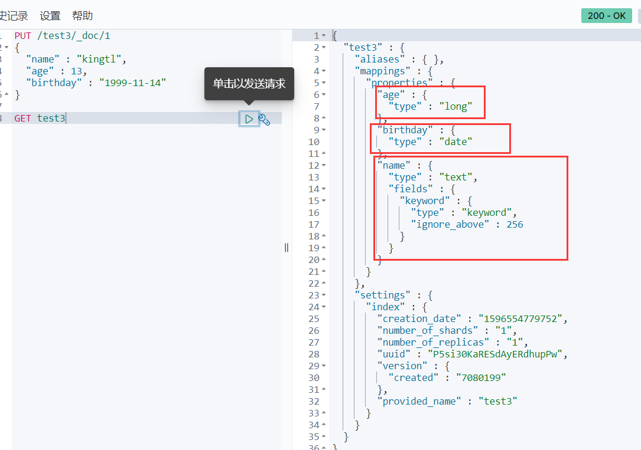
Task: Collapse the "properties" block fold arrow
Action: [x=324, y=83]
